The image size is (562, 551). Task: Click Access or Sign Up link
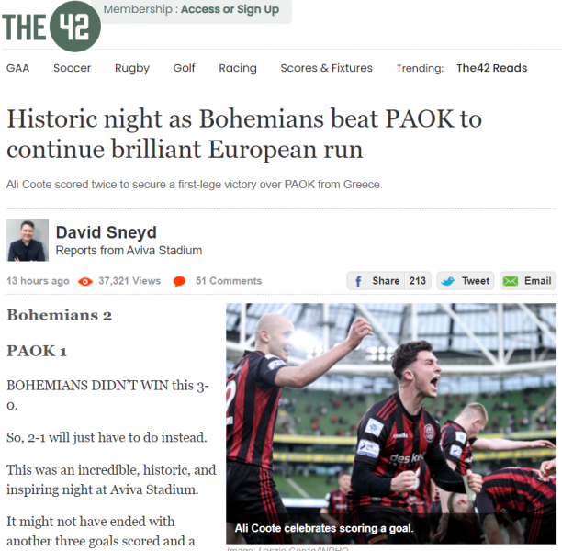(230, 9)
